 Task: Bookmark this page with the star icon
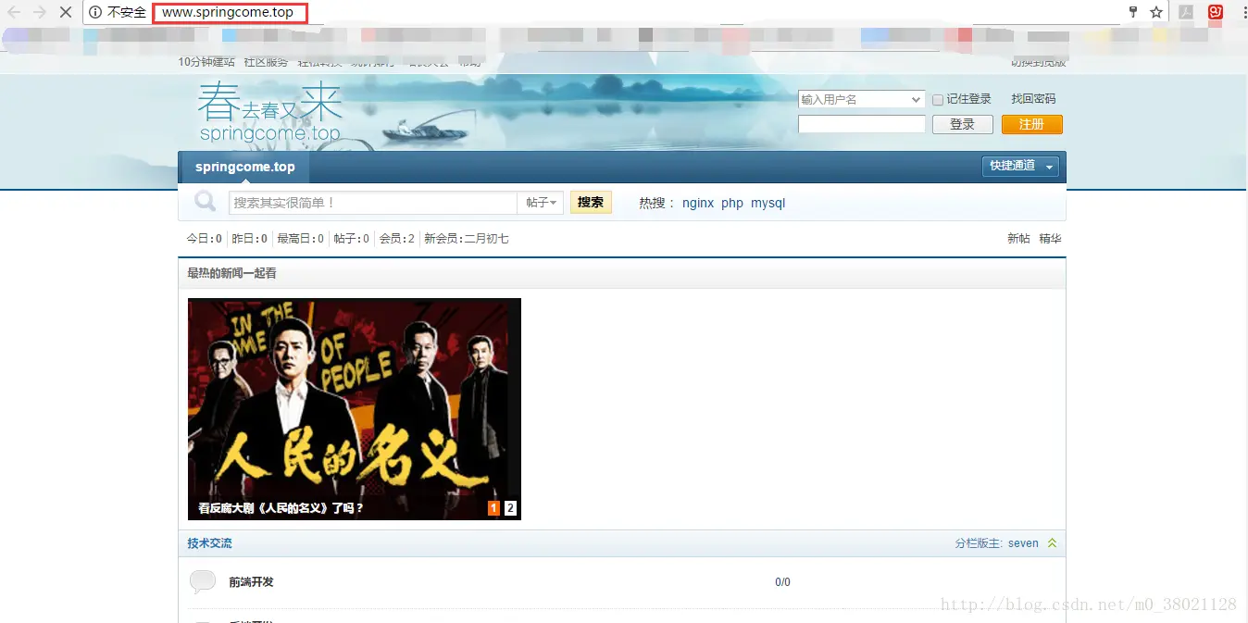[1156, 12]
